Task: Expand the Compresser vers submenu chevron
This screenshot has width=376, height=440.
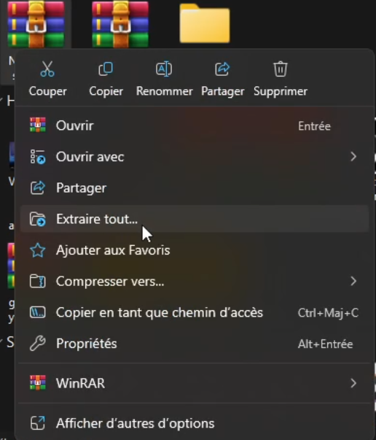Action: (353, 281)
